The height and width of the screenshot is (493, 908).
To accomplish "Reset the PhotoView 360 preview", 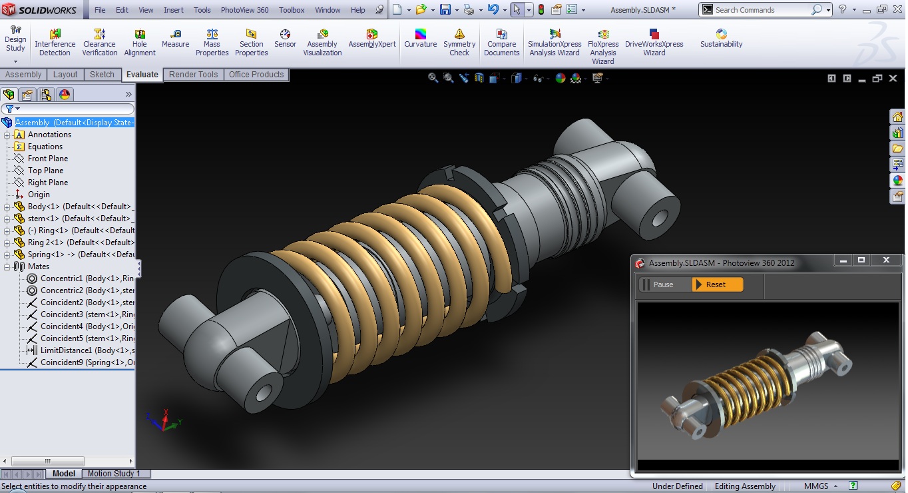I will [x=718, y=284].
